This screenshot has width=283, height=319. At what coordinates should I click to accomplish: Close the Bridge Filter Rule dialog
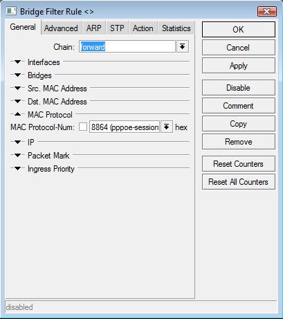click(266, 11)
